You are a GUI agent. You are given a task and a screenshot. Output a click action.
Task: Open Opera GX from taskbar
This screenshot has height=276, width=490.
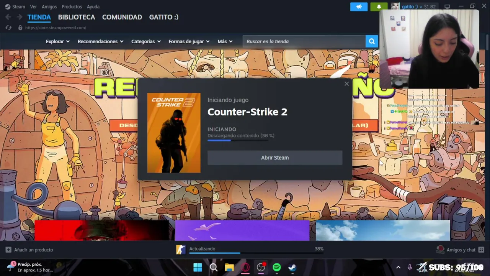[245, 267]
